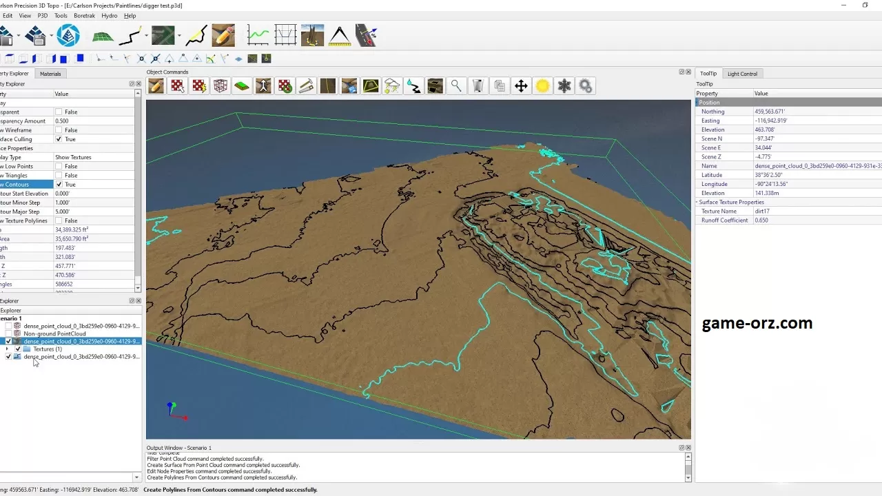Select the Non-ground PointCloud tree item

[x=54, y=333]
